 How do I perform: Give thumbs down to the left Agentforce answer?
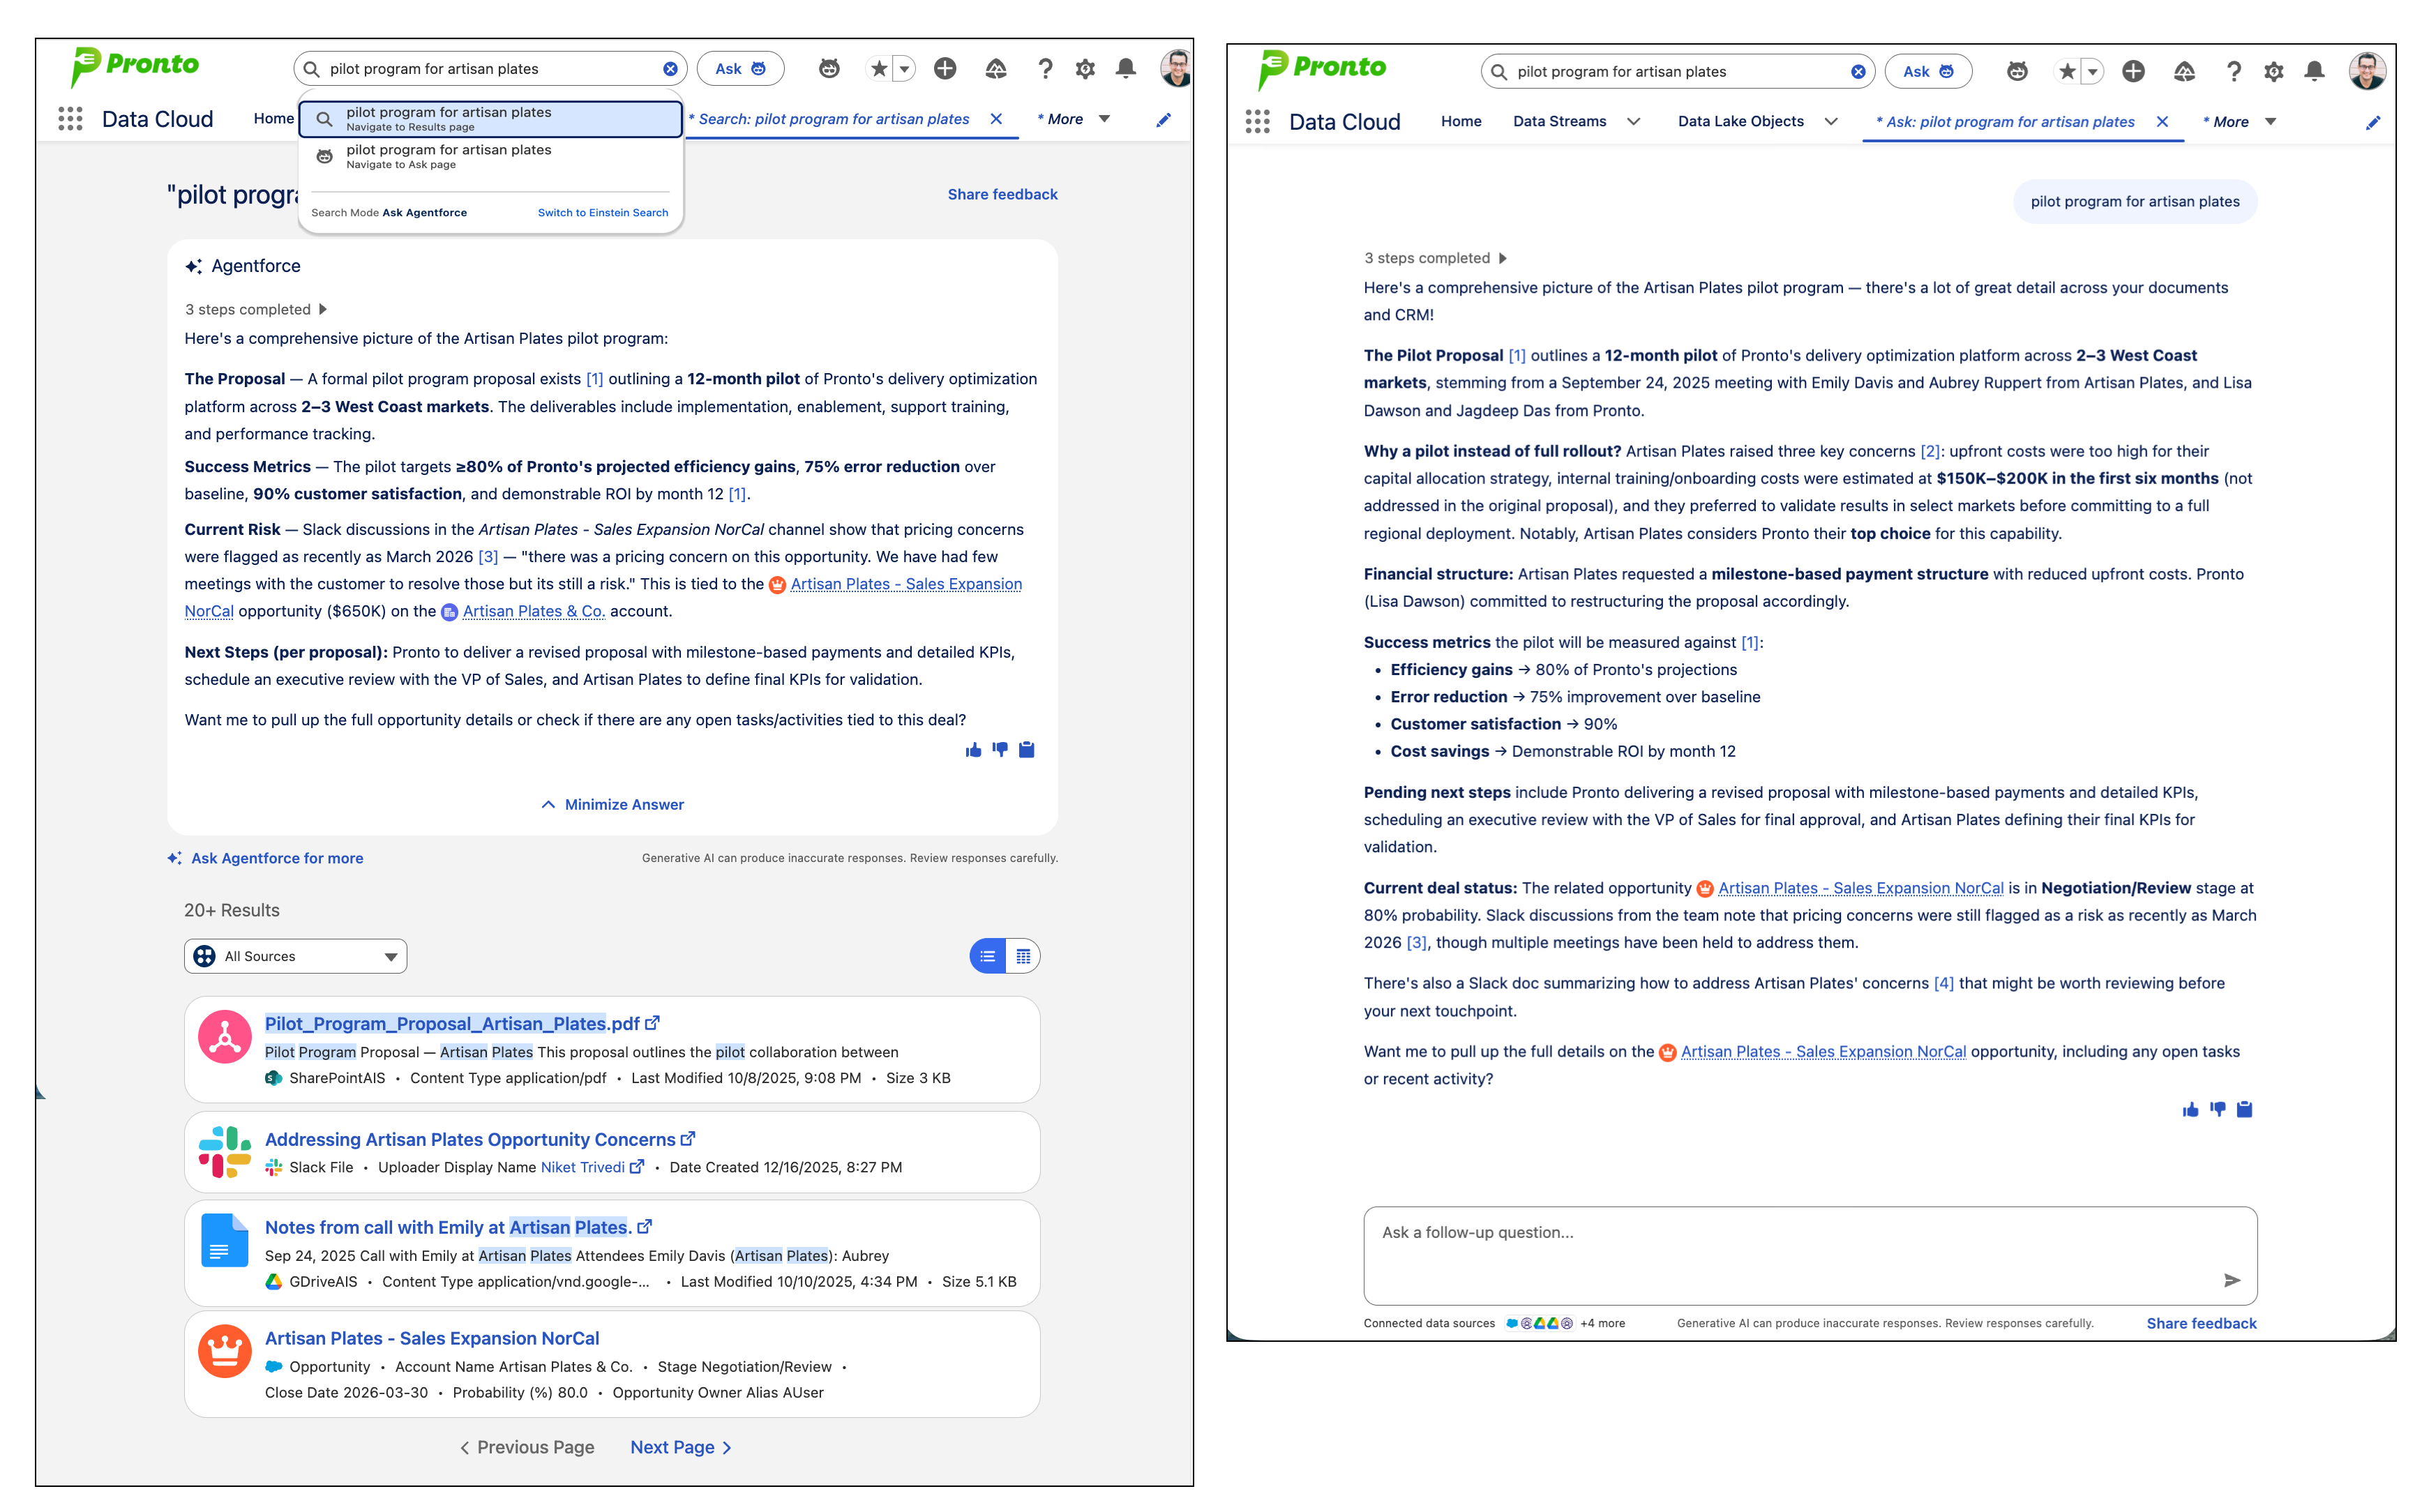(1000, 750)
